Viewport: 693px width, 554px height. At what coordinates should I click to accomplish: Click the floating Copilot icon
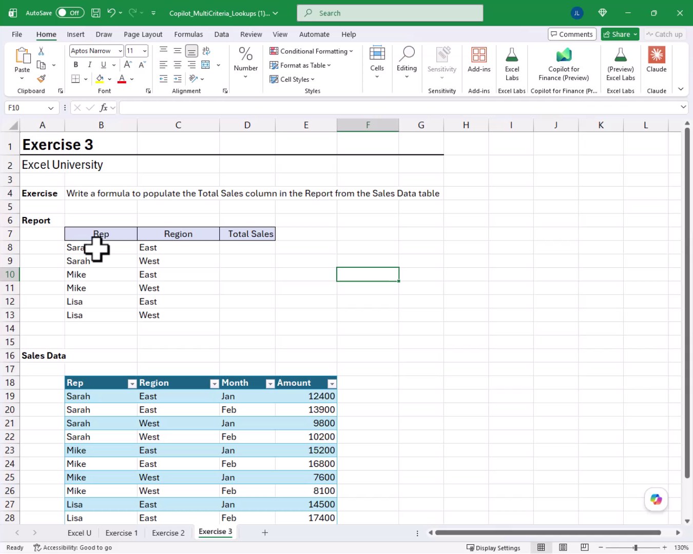[x=656, y=499]
